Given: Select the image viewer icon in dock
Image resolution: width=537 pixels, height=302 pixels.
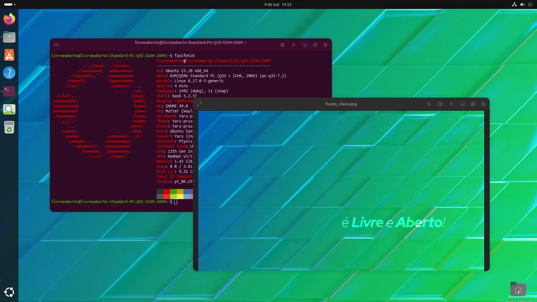Looking at the screenshot, I should (9, 109).
